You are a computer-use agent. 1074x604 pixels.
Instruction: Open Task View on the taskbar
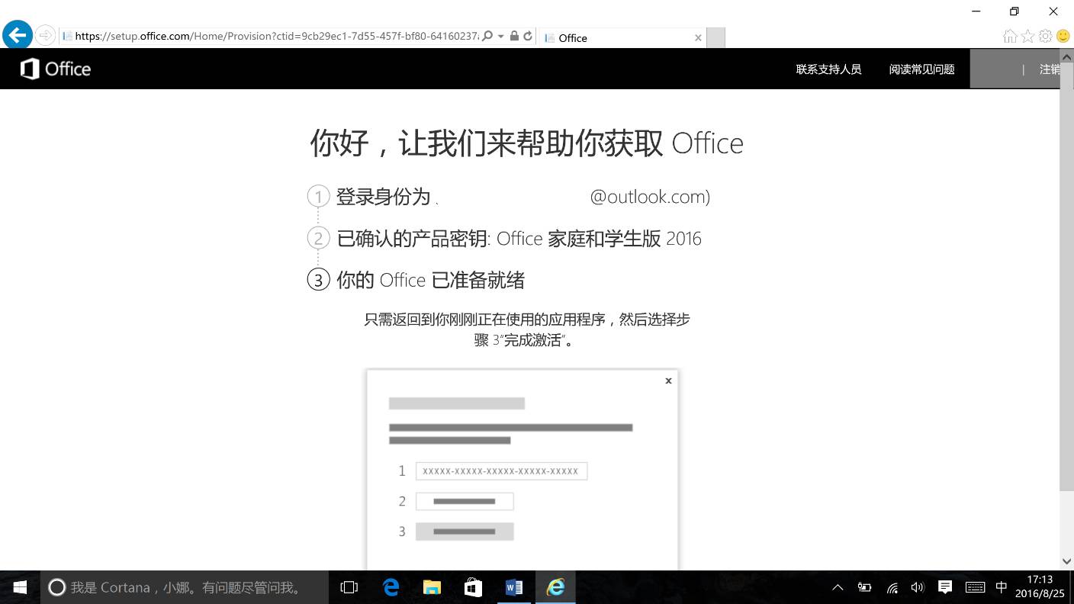349,587
